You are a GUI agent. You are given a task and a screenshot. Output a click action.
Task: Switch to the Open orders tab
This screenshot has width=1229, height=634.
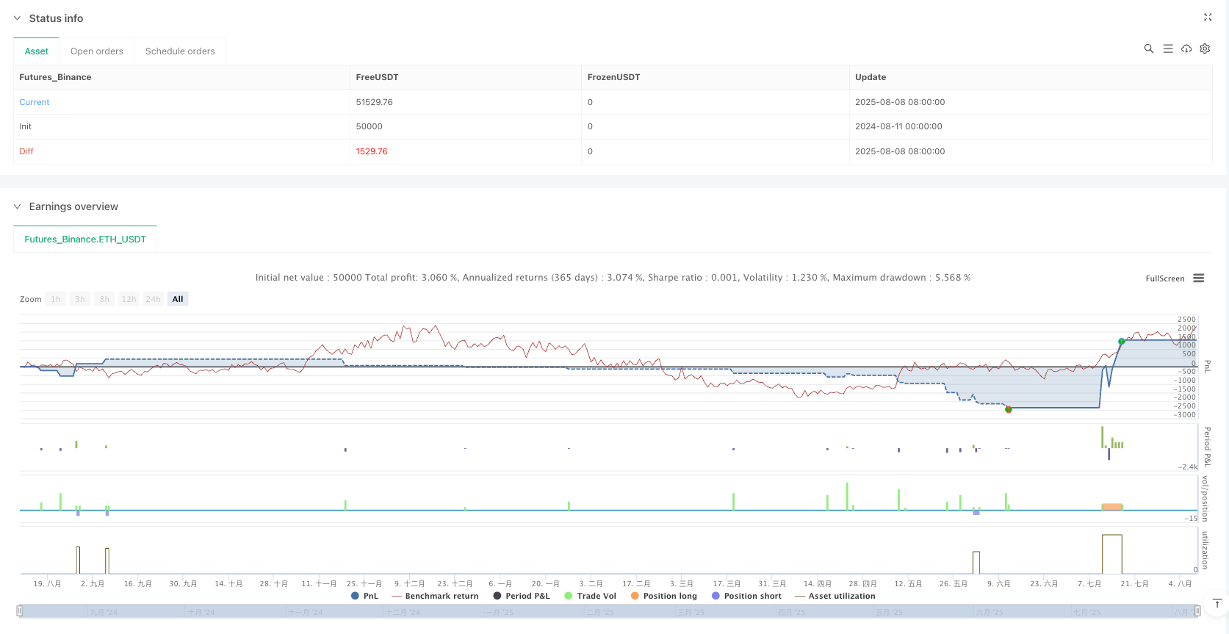pos(96,51)
